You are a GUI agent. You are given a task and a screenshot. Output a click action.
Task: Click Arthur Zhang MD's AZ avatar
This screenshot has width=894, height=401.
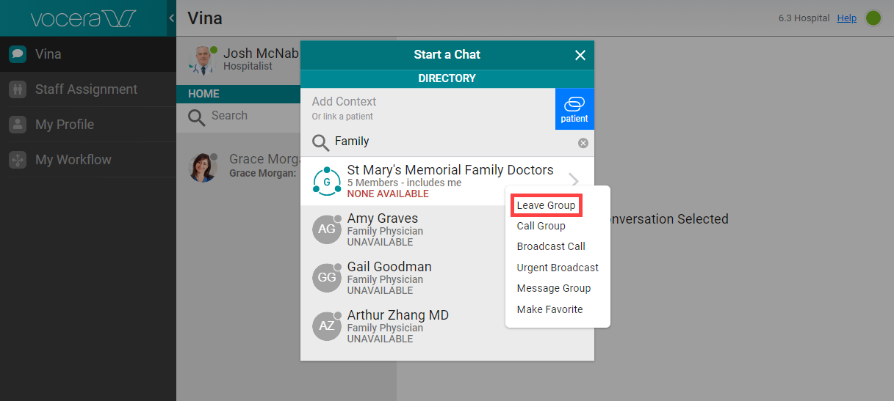pyautogui.click(x=327, y=326)
